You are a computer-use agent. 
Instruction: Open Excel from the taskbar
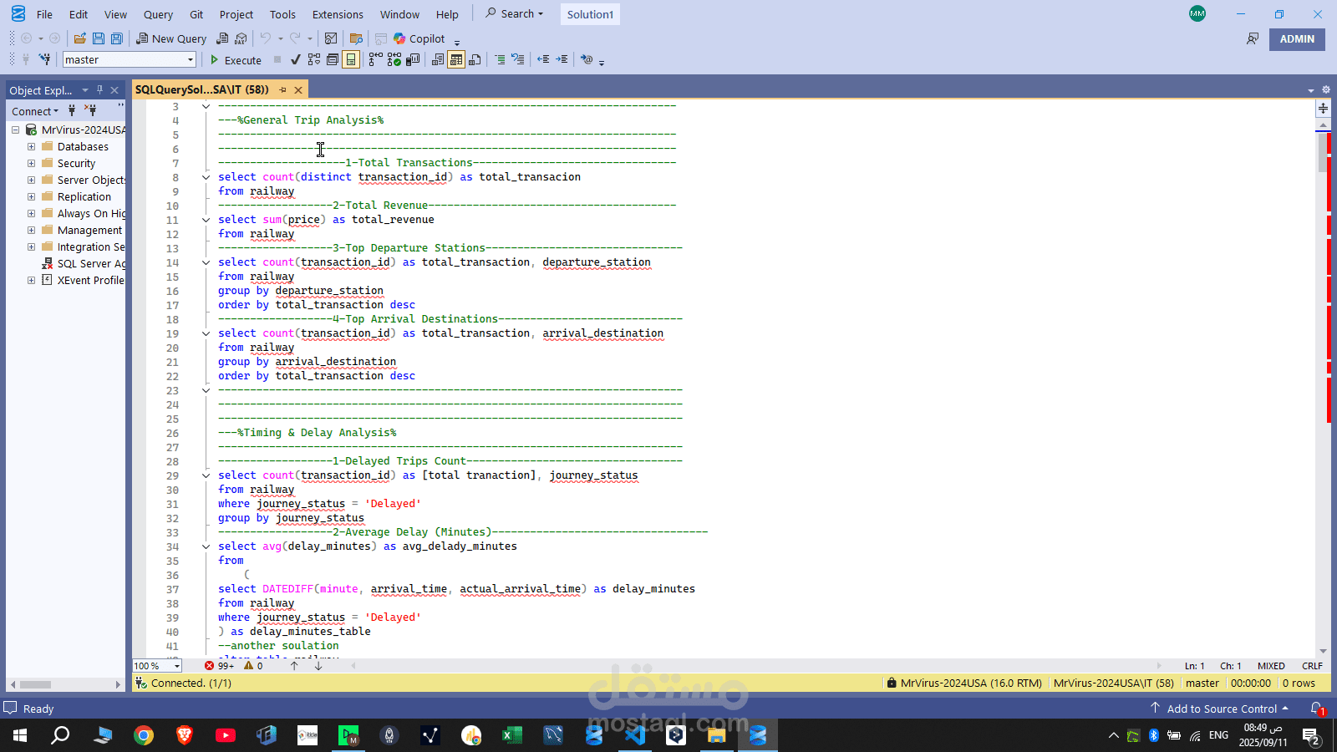click(x=512, y=735)
